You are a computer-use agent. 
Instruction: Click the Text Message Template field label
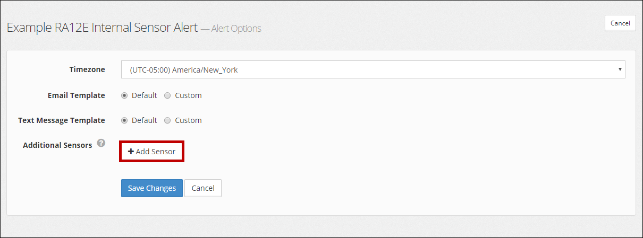[x=62, y=120]
